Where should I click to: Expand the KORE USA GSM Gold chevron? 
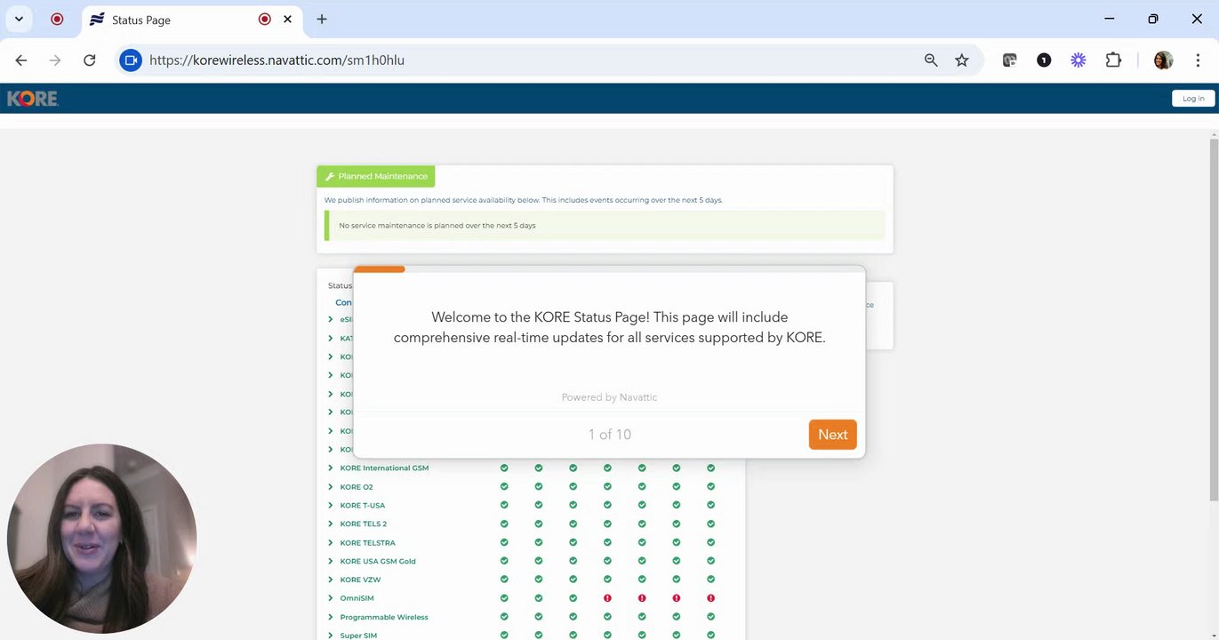[331, 561]
